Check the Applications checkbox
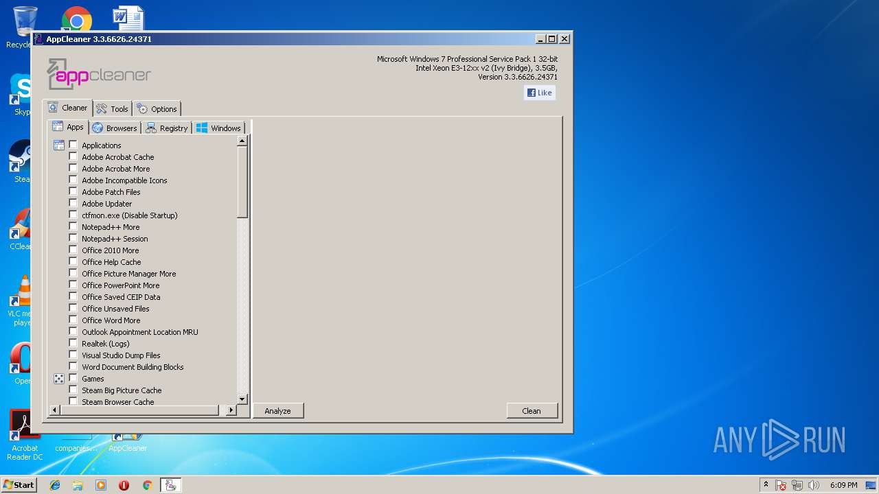The width and height of the screenshot is (879, 494). click(x=73, y=145)
